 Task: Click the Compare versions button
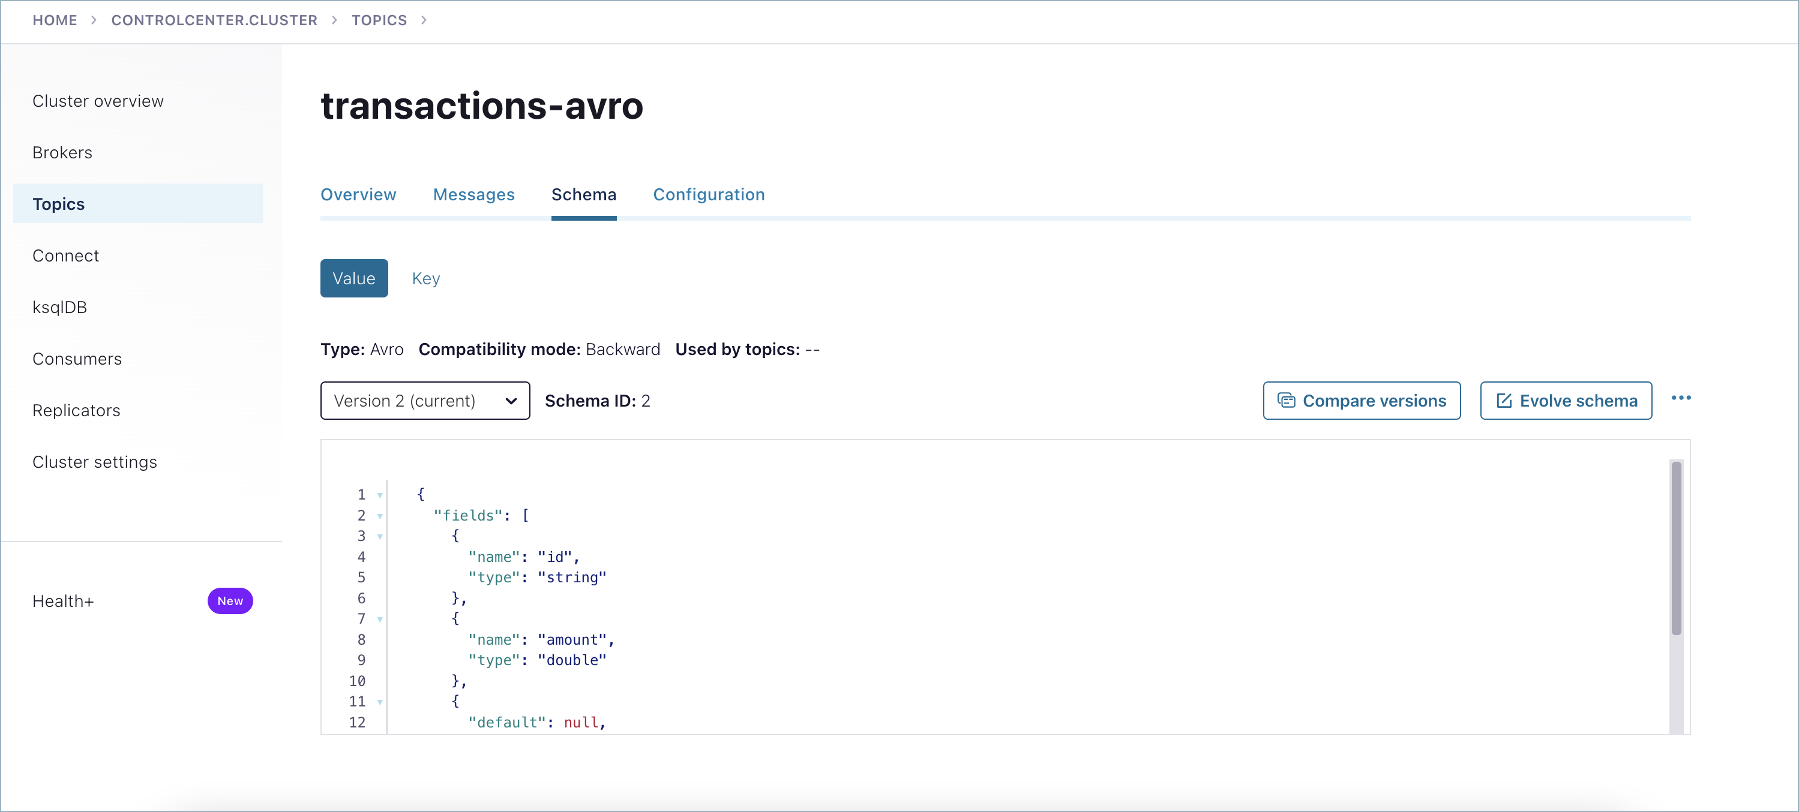click(x=1362, y=400)
